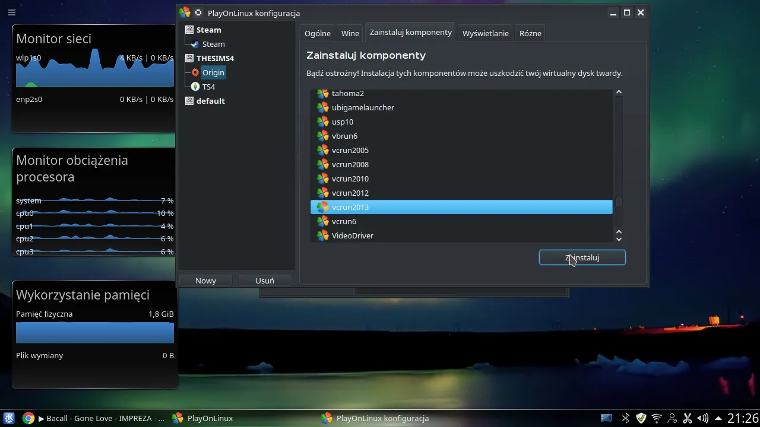Screen dimensions: 760x427
Task: Click the disk device notifier tray icon
Action: tap(606, 418)
